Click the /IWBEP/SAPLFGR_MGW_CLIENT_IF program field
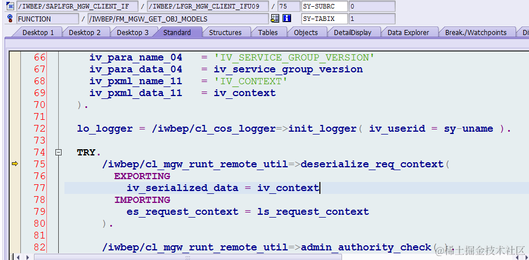Image resolution: width=529 pixels, height=260 pixels. (x=77, y=6)
